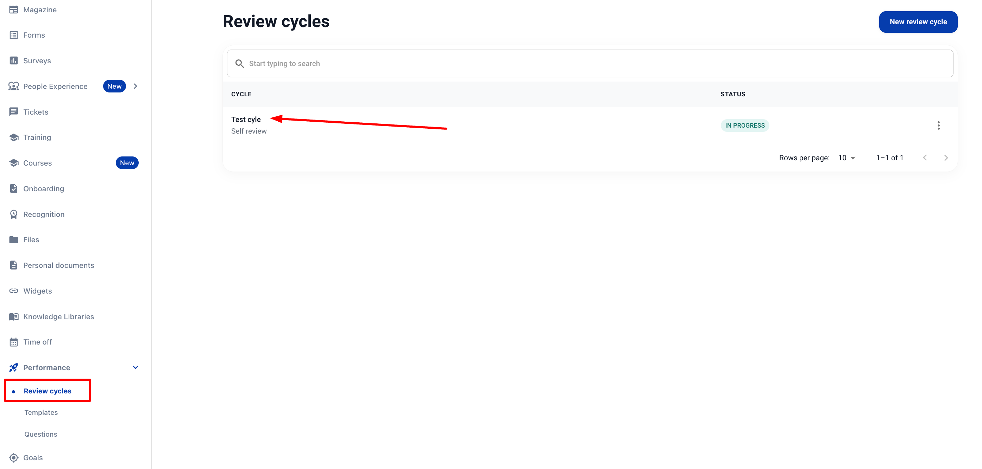The width and height of the screenshot is (982, 469).
Task: Click the New review cycle button
Action: [x=918, y=22]
